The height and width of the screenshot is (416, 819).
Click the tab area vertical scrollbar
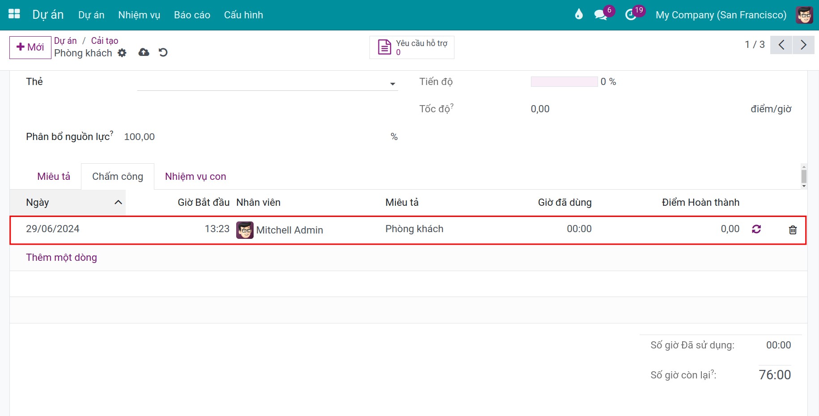(x=804, y=176)
